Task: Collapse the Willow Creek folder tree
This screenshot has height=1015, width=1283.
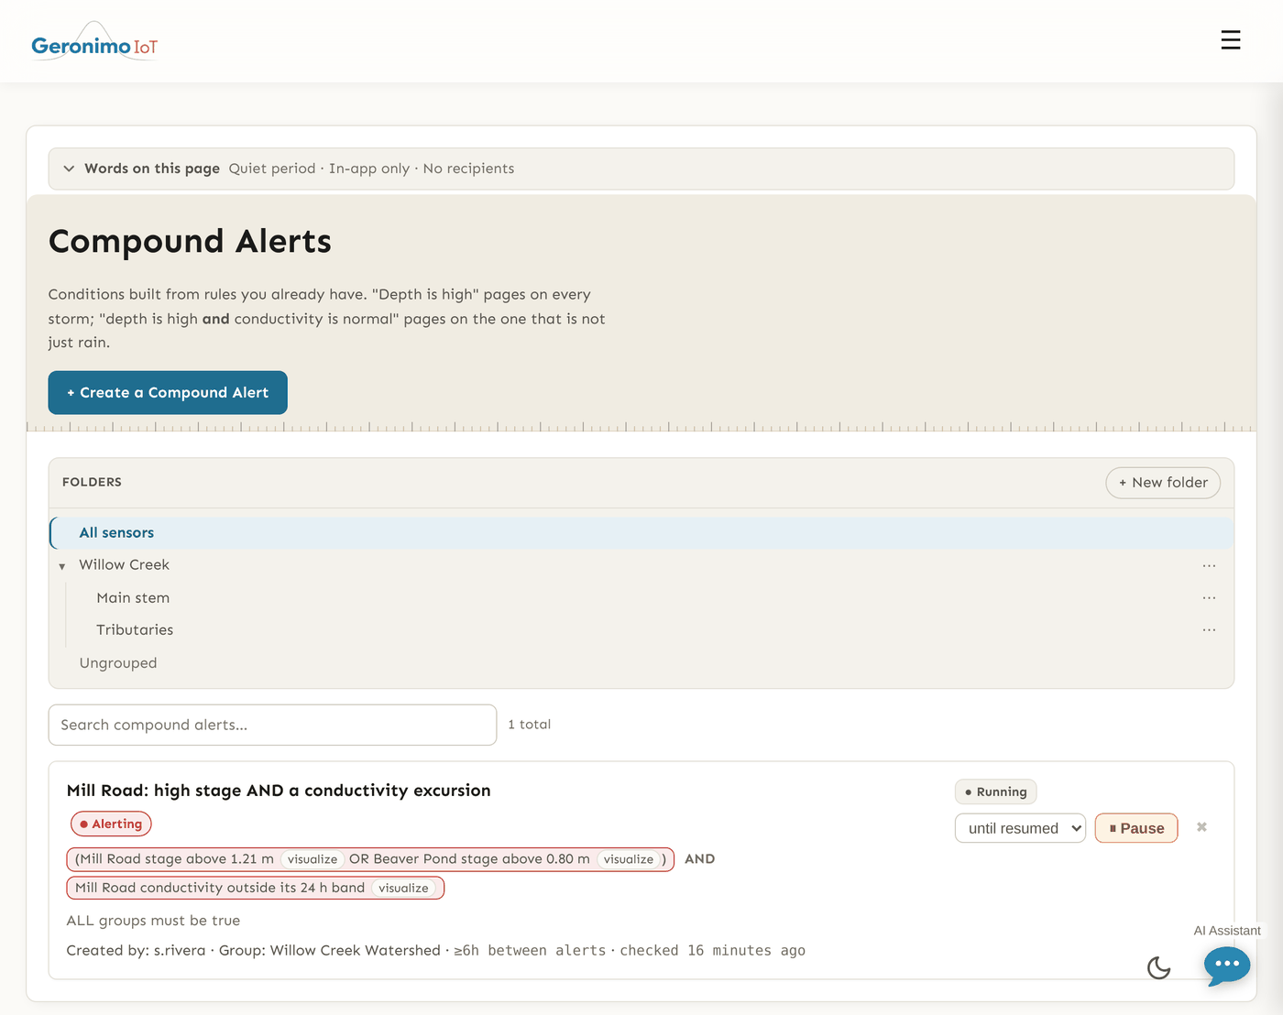Action: (62, 566)
